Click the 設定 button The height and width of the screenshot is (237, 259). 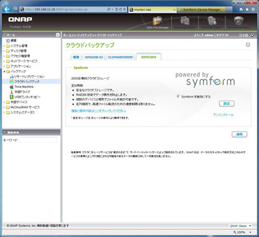click(x=227, y=103)
